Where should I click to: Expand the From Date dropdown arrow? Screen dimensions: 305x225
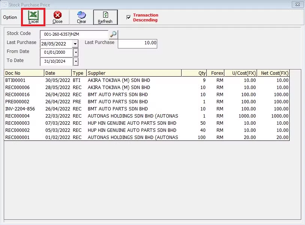[x=76, y=52]
